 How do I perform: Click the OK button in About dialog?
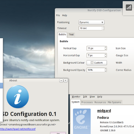[58, 133]
